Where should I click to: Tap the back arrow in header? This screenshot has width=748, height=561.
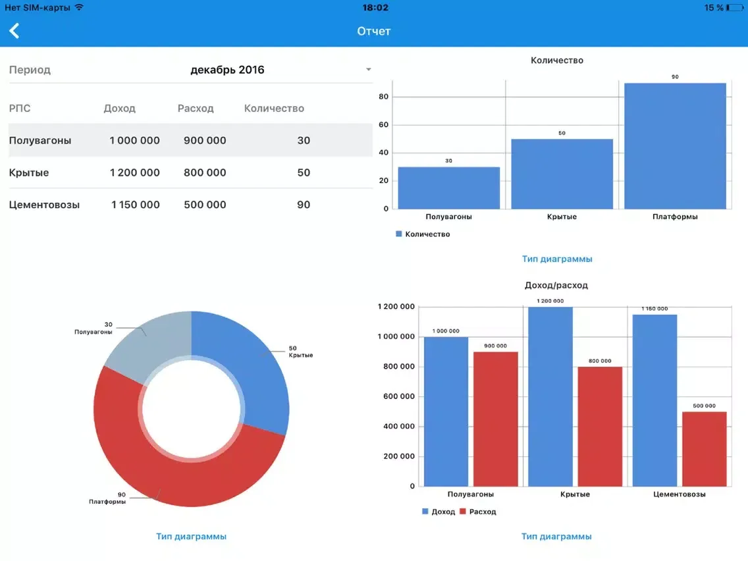point(14,31)
